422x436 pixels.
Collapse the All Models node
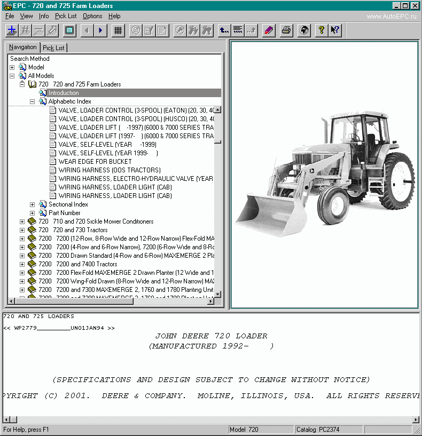click(x=12, y=76)
